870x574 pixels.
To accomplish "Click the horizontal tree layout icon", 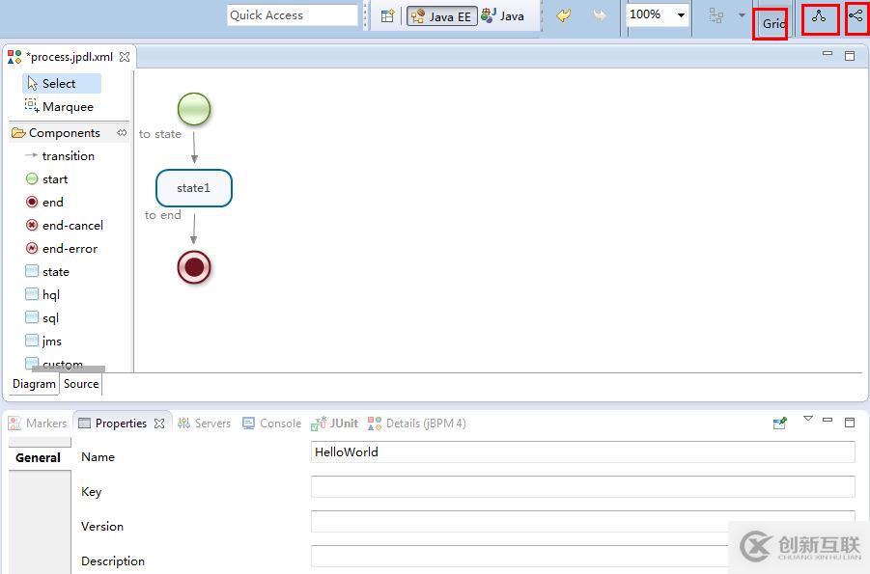I will (856, 16).
